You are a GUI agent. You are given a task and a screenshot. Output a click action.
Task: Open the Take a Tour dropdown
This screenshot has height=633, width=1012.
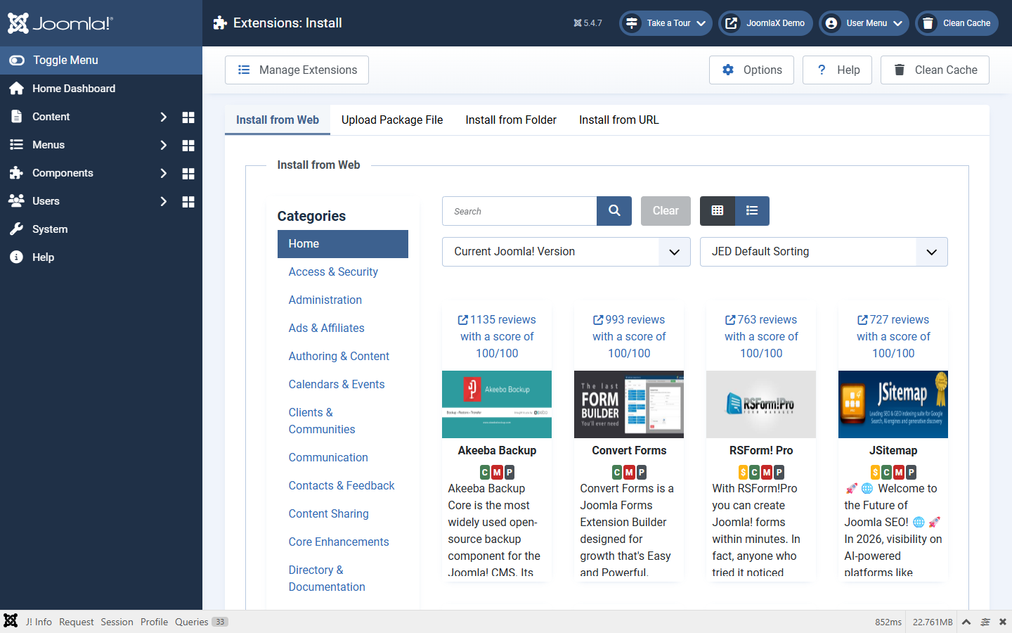pos(666,23)
